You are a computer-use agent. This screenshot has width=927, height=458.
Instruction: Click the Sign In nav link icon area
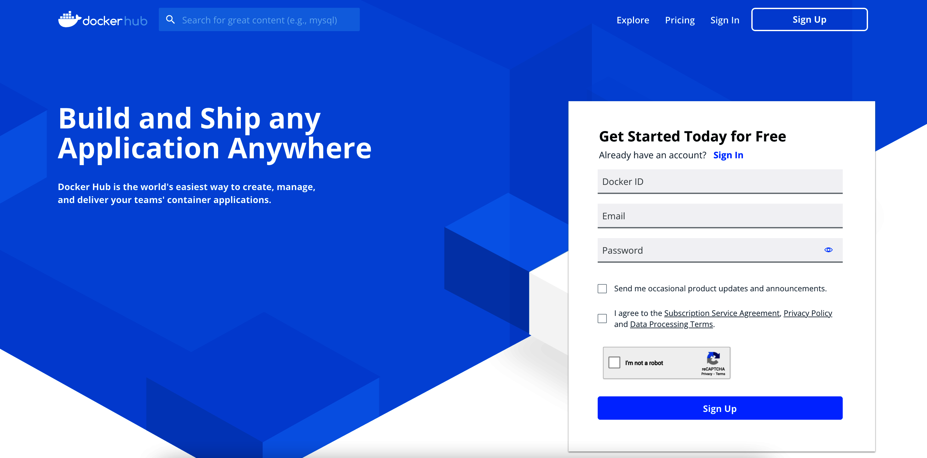click(724, 19)
